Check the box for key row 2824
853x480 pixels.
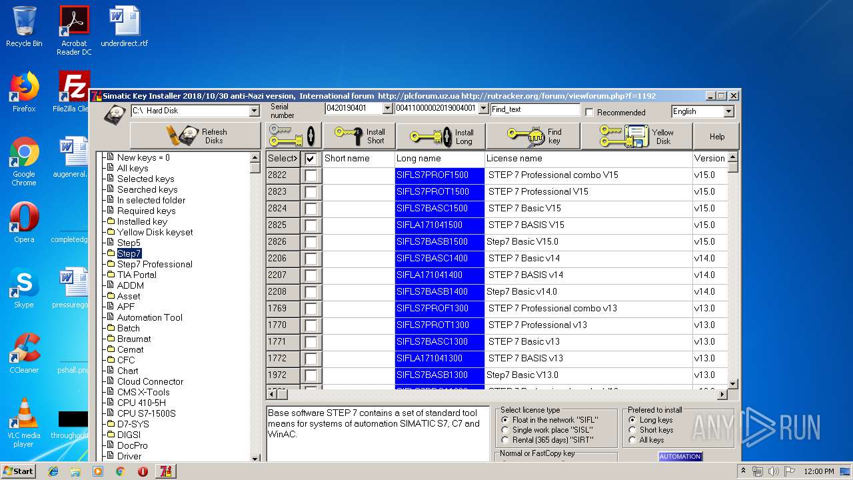coord(311,209)
